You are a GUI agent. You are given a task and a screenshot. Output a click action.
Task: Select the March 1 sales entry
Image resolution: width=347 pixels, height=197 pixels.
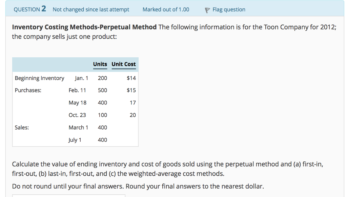tap(79, 127)
